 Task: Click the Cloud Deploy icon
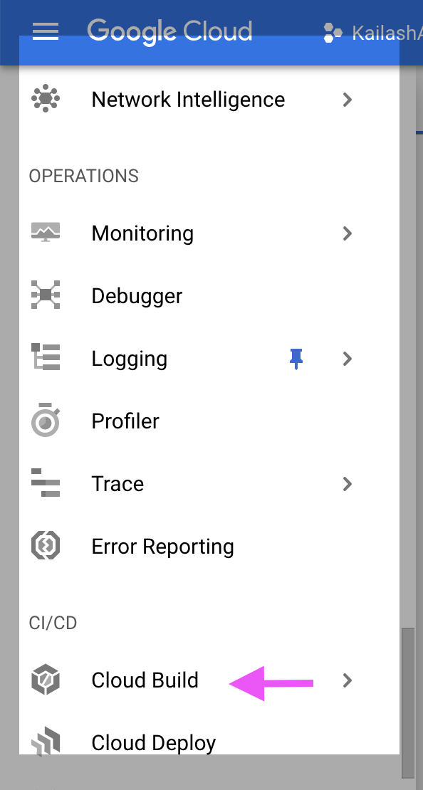tap(46, 741)
